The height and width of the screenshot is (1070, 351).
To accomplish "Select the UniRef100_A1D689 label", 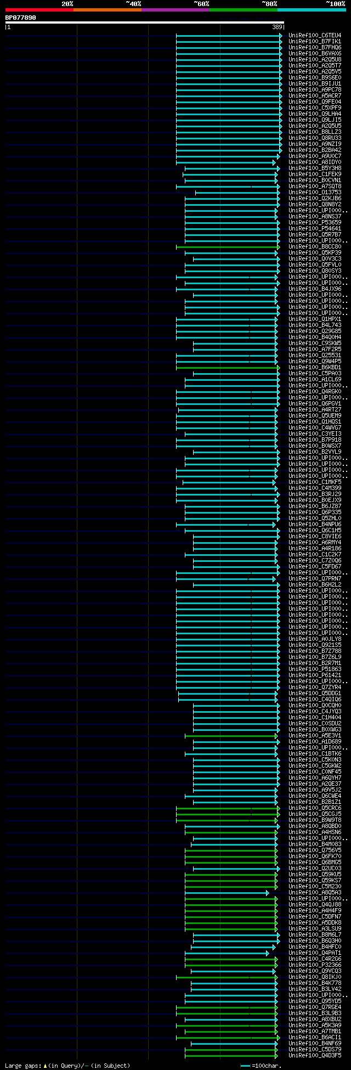I will point(315,742).
